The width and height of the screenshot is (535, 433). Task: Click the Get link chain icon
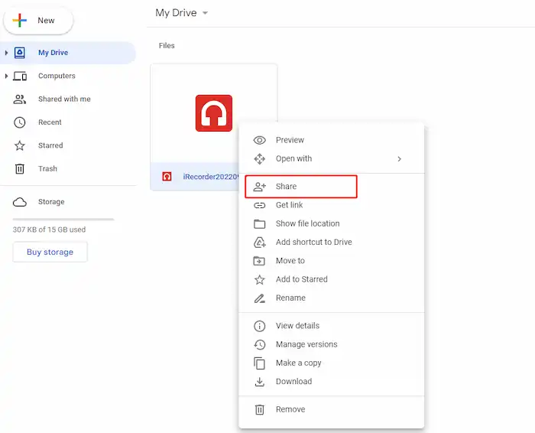tap(259, 205)
